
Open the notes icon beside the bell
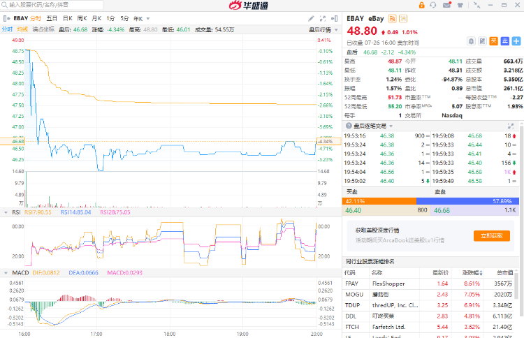482,41
